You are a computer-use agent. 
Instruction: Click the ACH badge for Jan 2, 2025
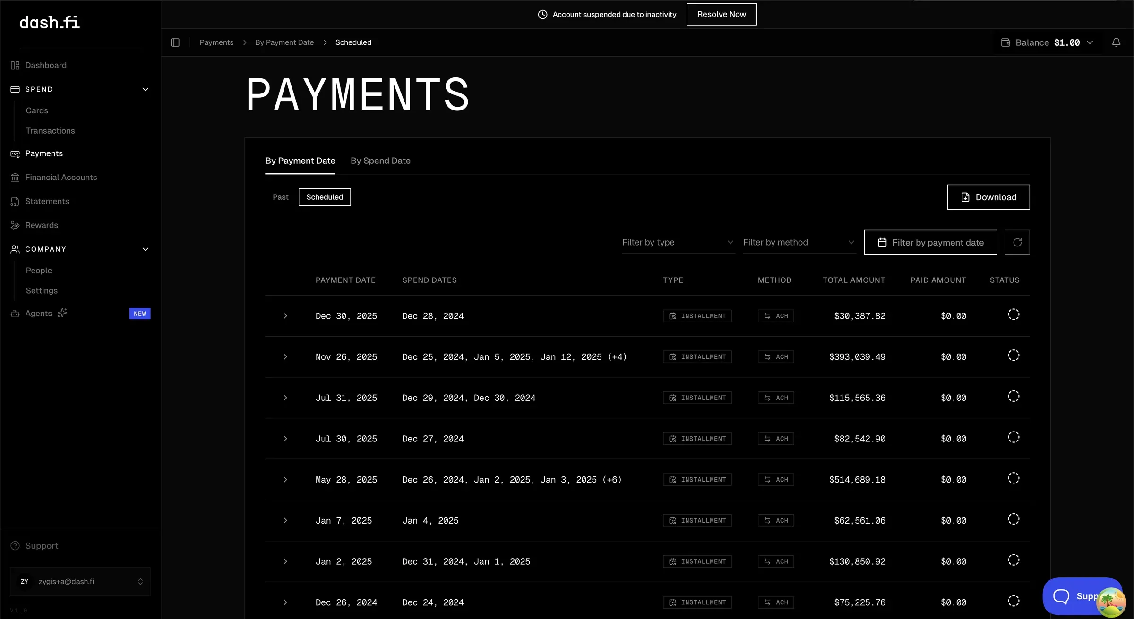[x=776, y=561]
